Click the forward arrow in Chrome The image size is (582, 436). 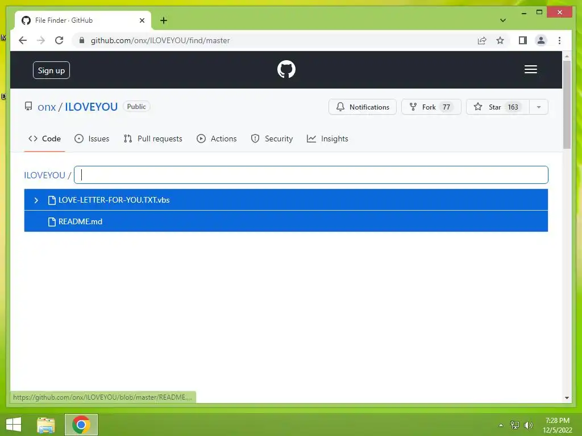click(x=41, y=40)
